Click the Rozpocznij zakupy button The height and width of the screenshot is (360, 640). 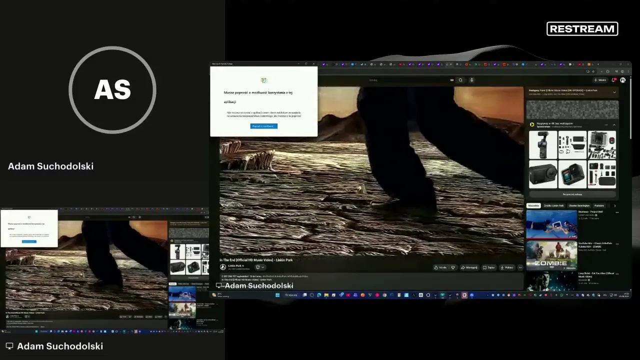(572, 194)
